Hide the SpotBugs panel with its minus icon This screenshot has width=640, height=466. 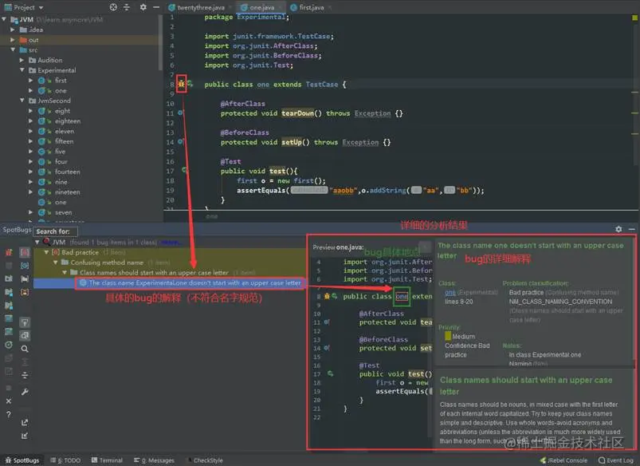point(631,229)
